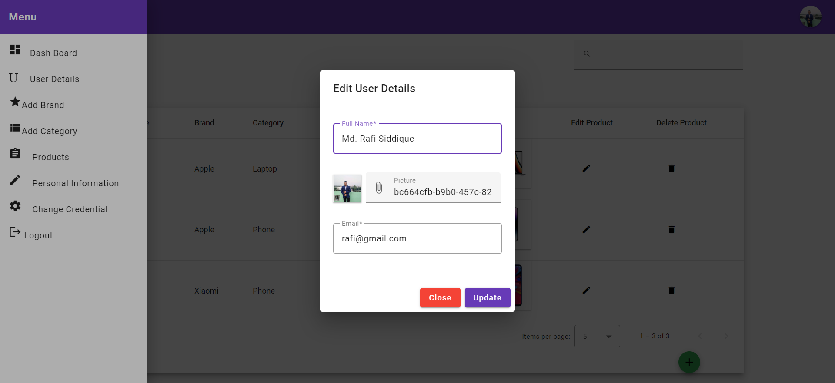The height and width of the screenshot is (383, 835).
Task: Open the Menu sidebar header
Action: point(22,17)
